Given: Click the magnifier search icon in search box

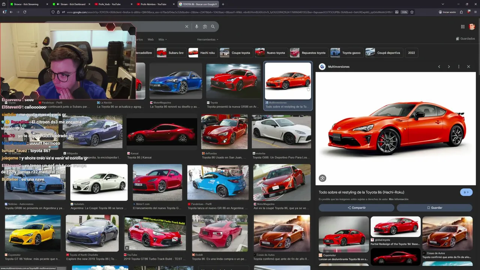Looking at the screenshot, I should (213, 27).
